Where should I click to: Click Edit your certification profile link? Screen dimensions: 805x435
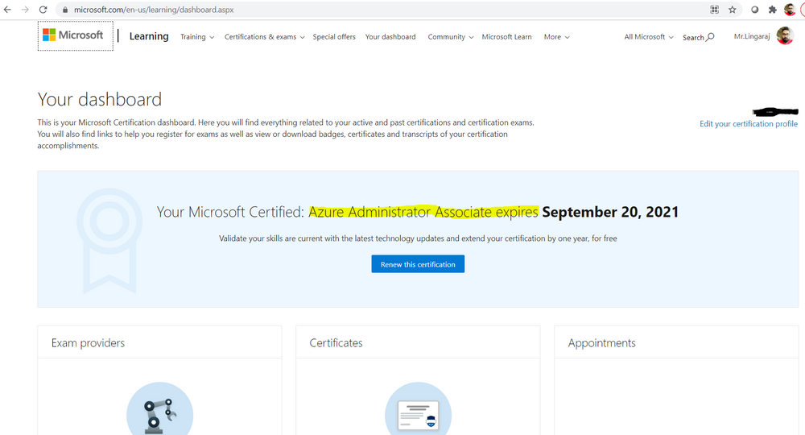click(749, 124)
